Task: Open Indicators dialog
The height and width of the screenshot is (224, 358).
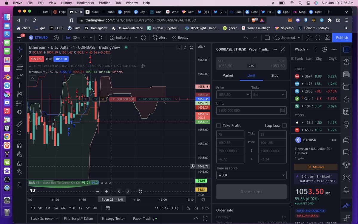Action: [x=121, y=38]
